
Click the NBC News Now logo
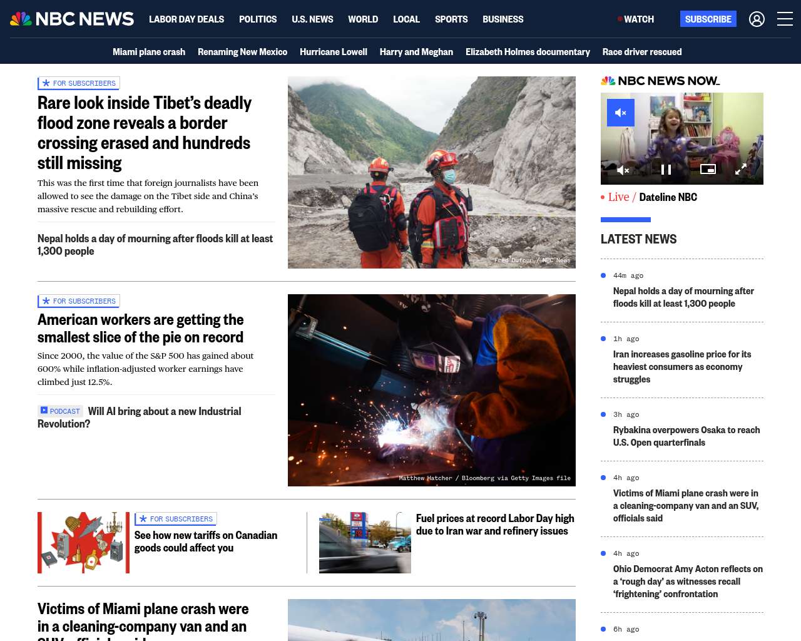(660, 81)
